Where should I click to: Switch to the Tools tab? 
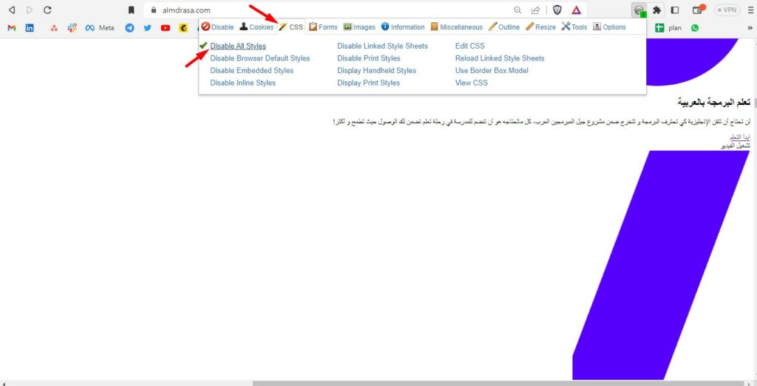point(574,27)
